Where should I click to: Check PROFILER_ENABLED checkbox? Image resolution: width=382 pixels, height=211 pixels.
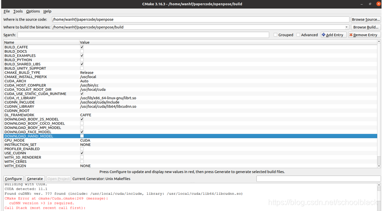[x=82, y=149]
